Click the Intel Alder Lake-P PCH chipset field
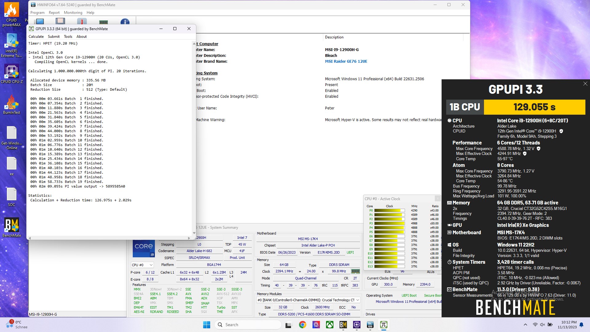Image resolution: width=590 pixels, height=332 pixels. coord(318,245)
